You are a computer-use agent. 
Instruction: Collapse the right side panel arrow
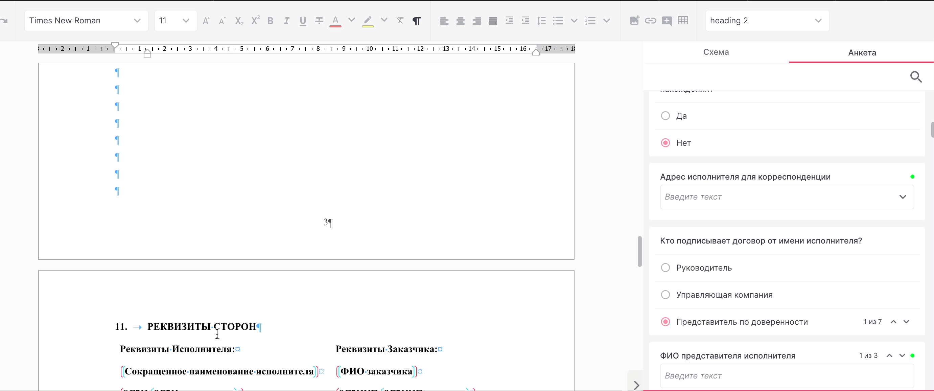[x=636, y=385]
